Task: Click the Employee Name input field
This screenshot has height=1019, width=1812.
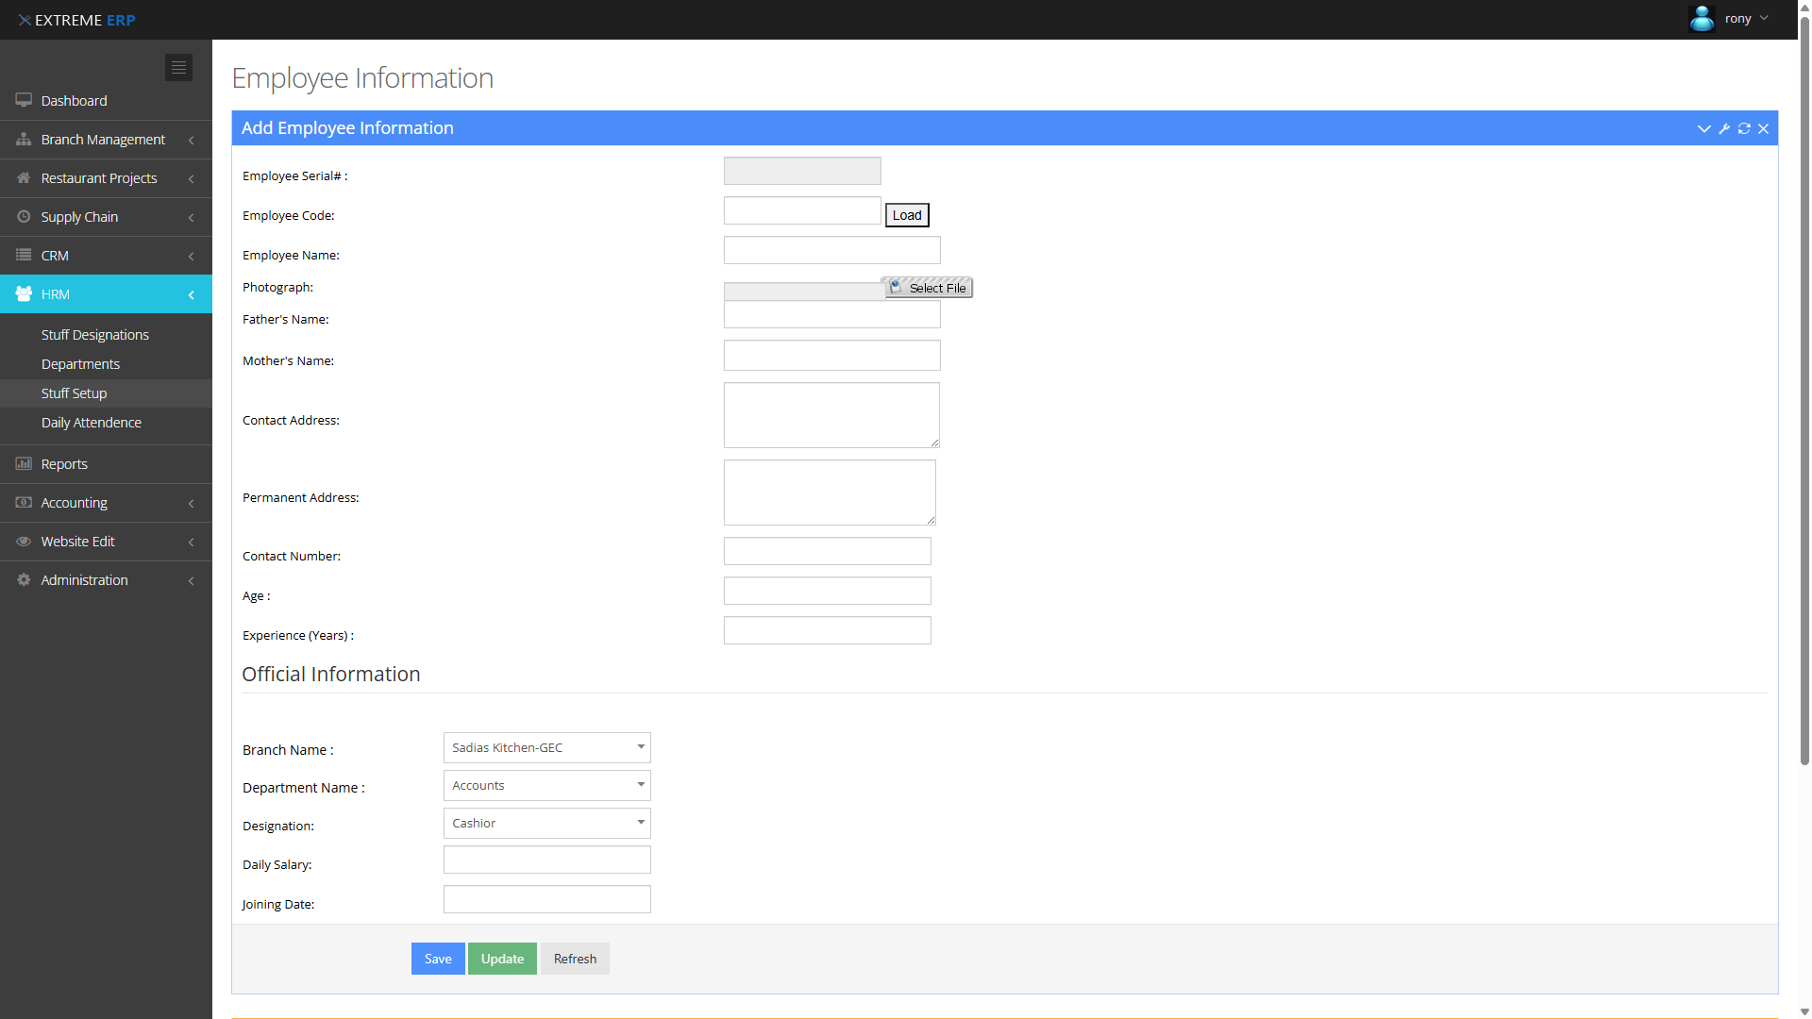Action: pyautogui.click(x=831, y=250)
